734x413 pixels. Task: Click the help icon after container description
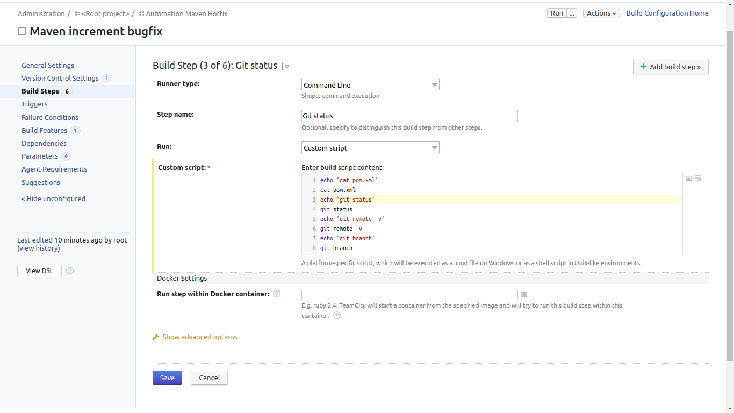[337, 316]
